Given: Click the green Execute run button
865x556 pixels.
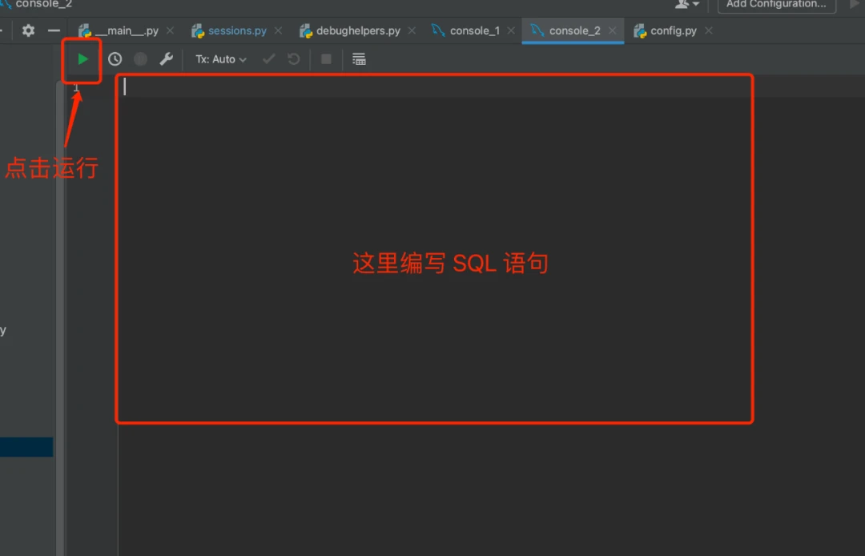Looking at the screenshot, I should (82, 59).
